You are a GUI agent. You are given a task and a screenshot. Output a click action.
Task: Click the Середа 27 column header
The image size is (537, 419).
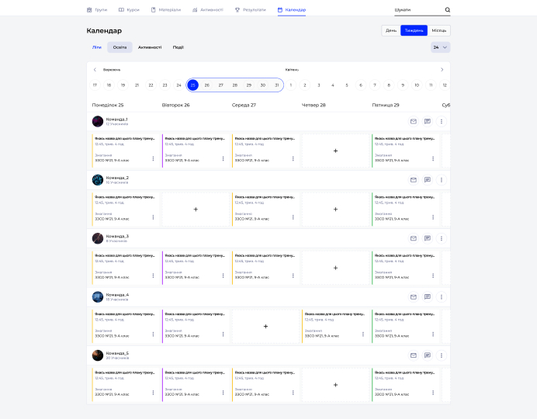244,105
